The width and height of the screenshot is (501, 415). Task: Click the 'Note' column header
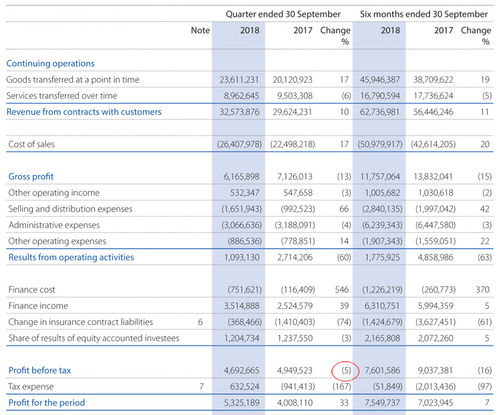pyautogui.click(x=200, y=30)
